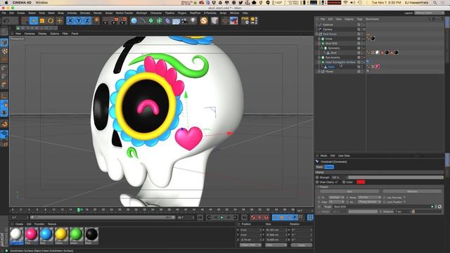This screenshot has width=450, height=253.
Task: Click the Distance input field
Action: pos(403,212)
